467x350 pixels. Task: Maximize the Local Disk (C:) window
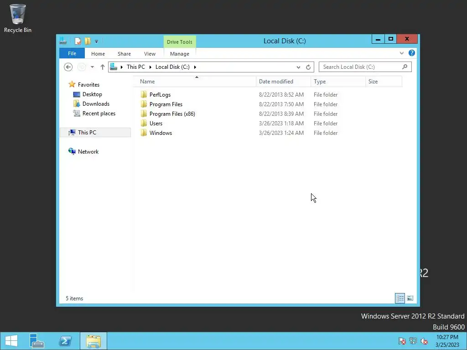pyautogui.click(x=391, y=39)
